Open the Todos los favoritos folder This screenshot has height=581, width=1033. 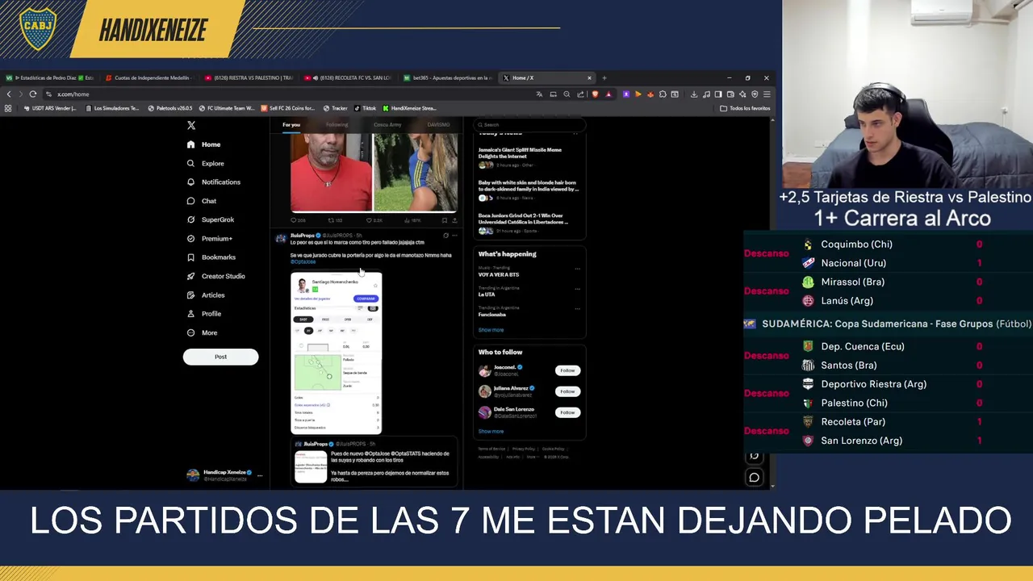(746, 108)
